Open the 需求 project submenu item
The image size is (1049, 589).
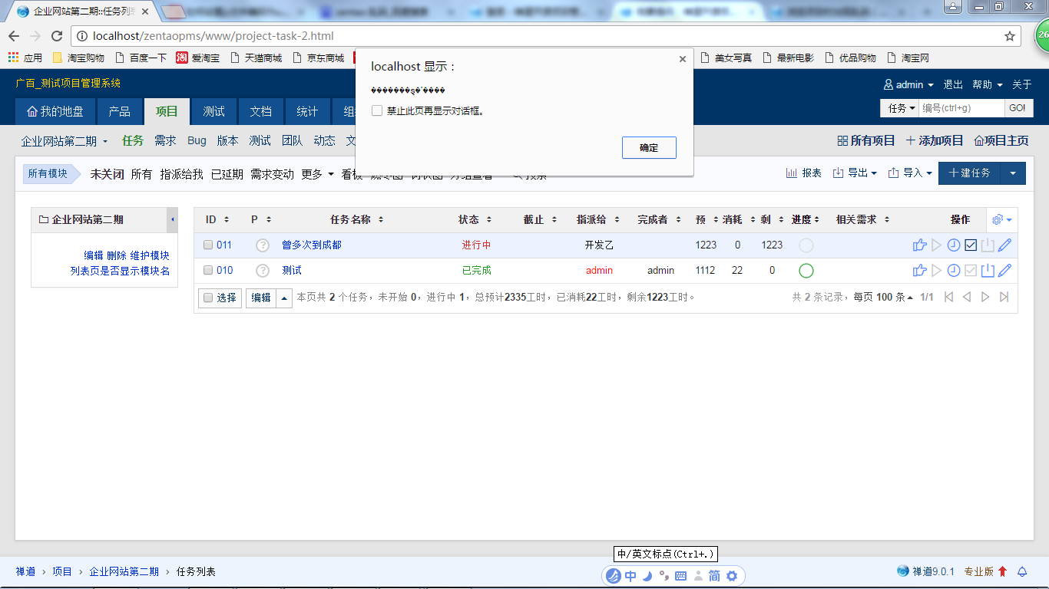[x=165, y=141]
